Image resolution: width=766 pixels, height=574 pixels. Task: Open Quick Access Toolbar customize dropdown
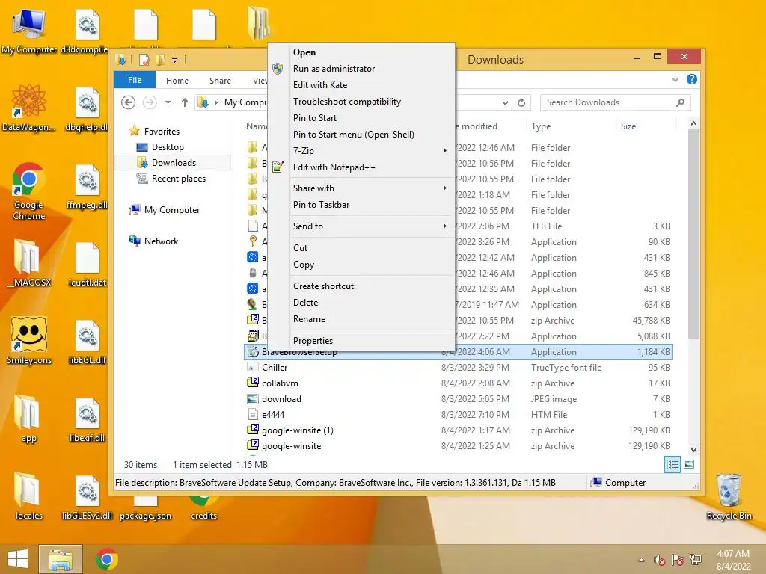point(174,60)
